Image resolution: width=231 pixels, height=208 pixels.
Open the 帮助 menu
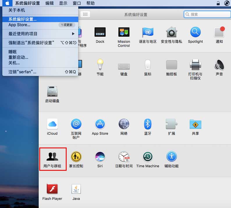tap(90, 3)
